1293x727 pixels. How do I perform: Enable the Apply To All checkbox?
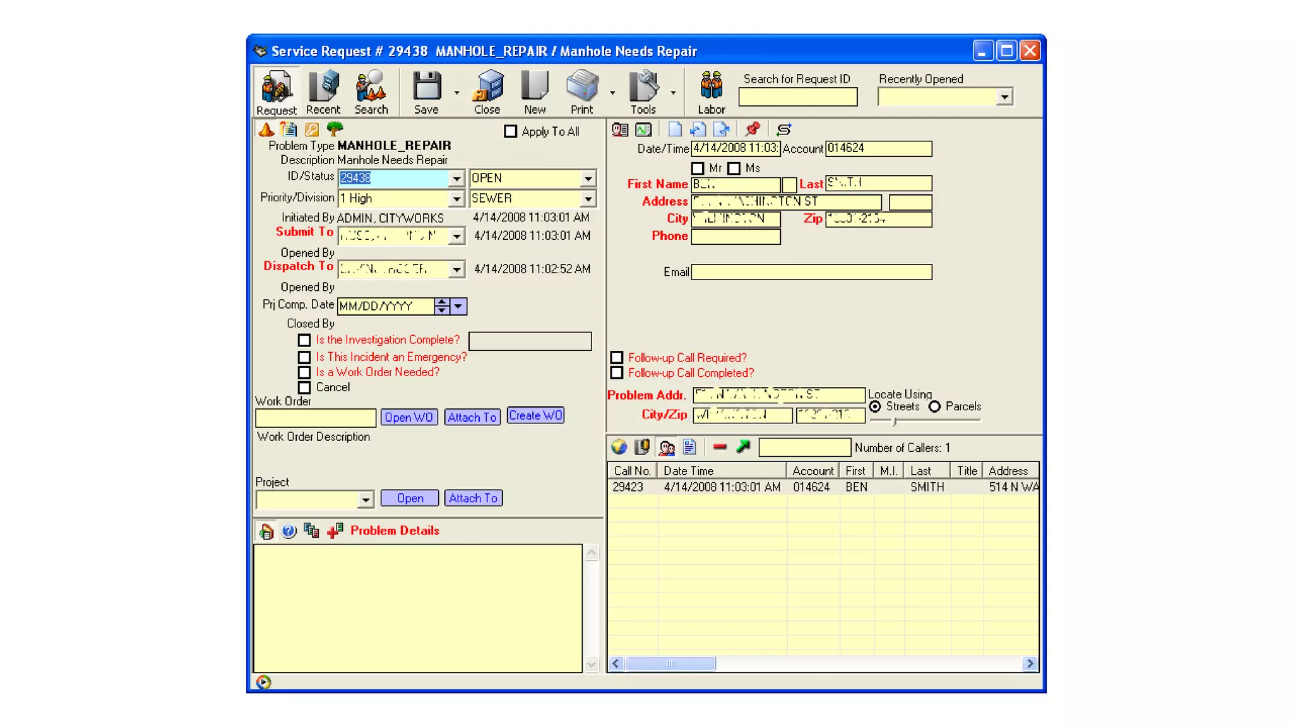510,131
